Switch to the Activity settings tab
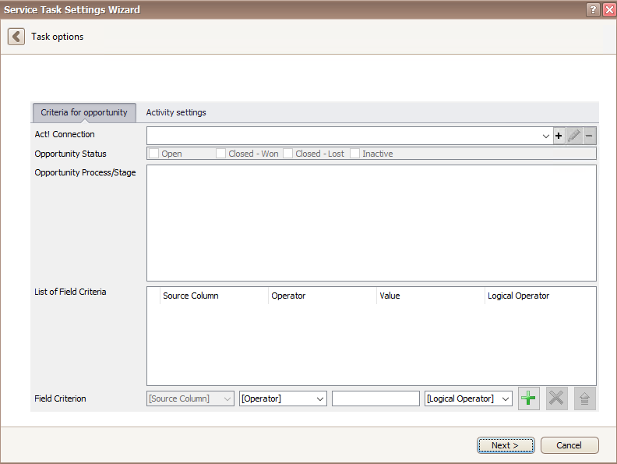The width and height of the screenshot is (617, 464). pos(176,112)
